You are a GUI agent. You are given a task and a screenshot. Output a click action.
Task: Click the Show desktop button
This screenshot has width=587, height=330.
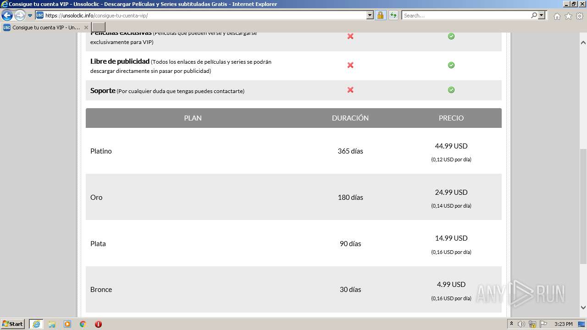(x=582, y=324)
